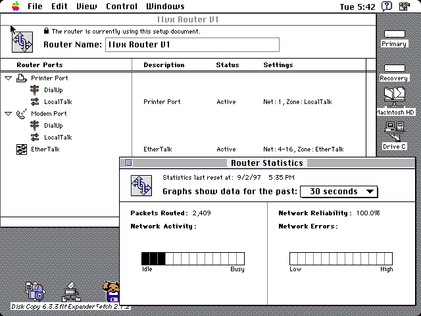The image size is (421, 316).
Task: Collapse the Modem Port disclosure triangle
Action: tap(9, 114)
